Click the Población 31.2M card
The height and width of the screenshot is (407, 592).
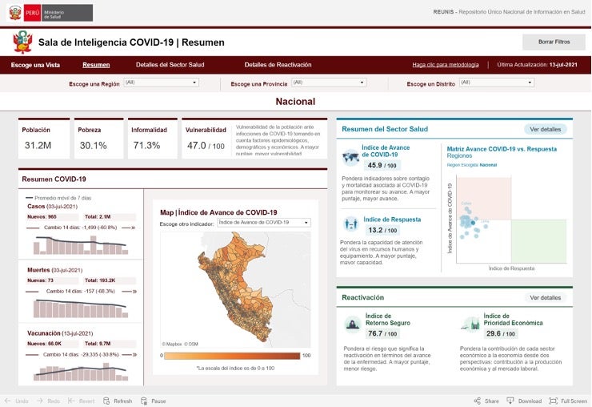[x=44, y=139]
